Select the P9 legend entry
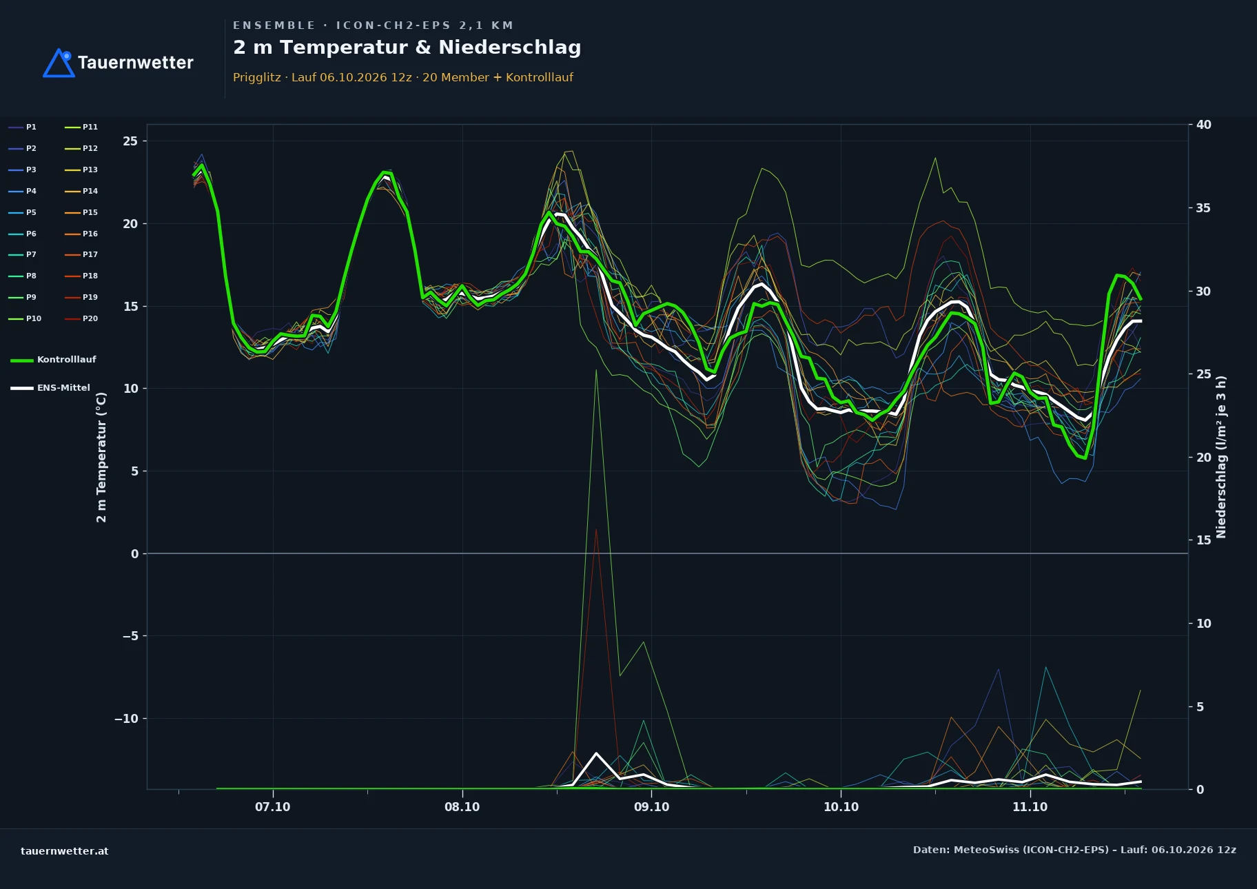This screenshot has height=889, width=1257. [23, 297]
